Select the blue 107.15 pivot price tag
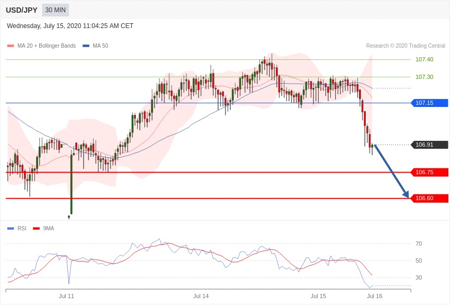This screenshot has height=305, width=450. point(429,103)
